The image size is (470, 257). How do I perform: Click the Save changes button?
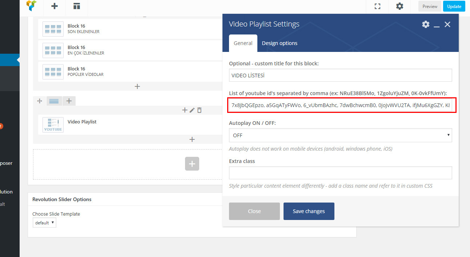pyautogui.click(x=309, y=211)
